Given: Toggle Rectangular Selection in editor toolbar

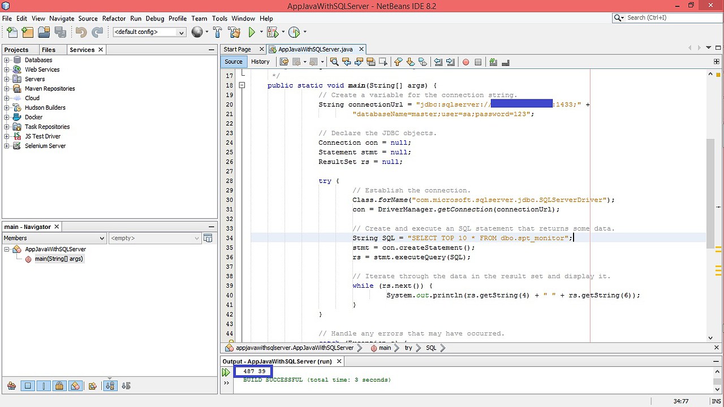Looking at the screenshot, I should click(383, 62).
